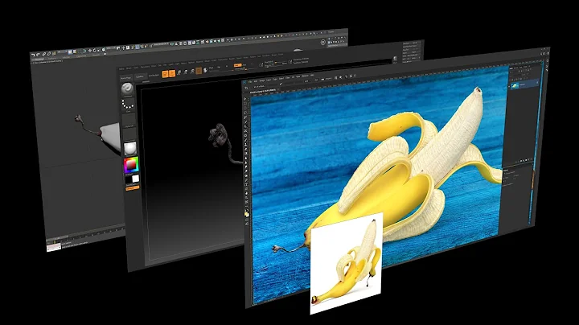Activate ZBrush Scale gizmo icon
The height and width of the screenshot is (325, 579).
186,72
